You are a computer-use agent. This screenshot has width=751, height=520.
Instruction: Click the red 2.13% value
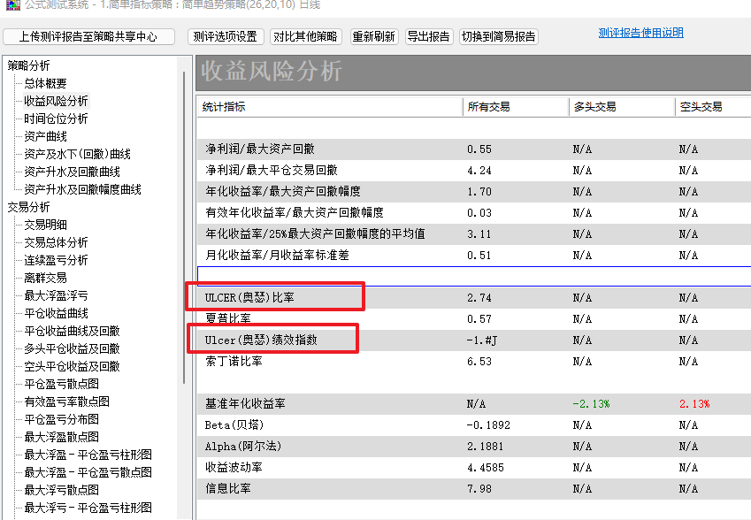pos(694,404)
